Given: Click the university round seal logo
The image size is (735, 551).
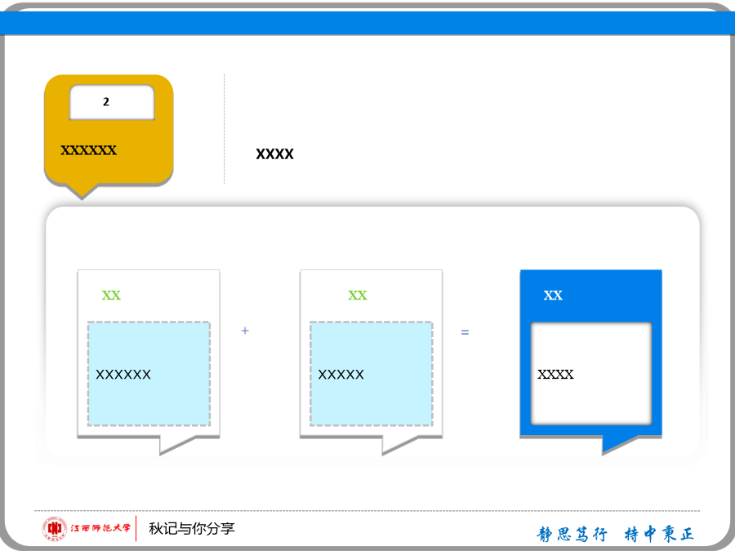Looking at the screenshot, I should click(x=55, y=528).
